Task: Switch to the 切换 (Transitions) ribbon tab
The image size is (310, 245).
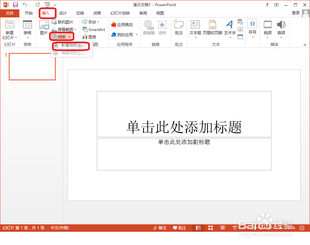Action: click(80, 13)
